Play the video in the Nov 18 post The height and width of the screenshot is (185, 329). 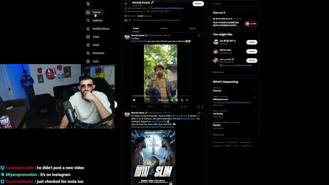[134, 100]
